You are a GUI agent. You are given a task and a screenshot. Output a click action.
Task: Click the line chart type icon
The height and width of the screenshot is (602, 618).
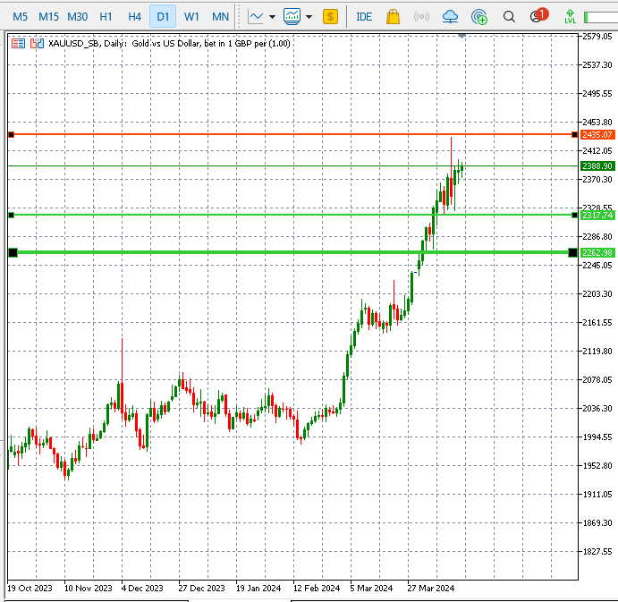tap(256, 16)
